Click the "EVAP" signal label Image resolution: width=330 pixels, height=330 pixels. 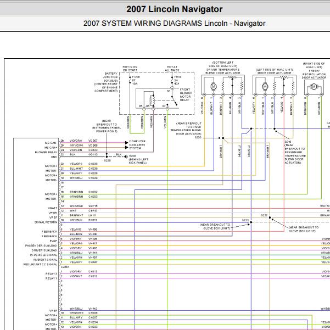53,241
